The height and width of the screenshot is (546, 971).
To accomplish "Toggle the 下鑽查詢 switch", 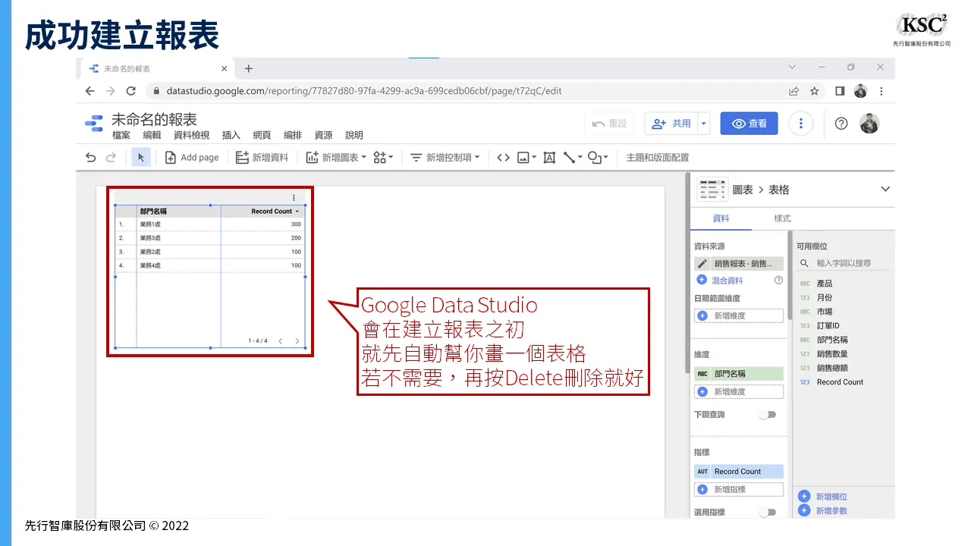I will pos(768,415).
